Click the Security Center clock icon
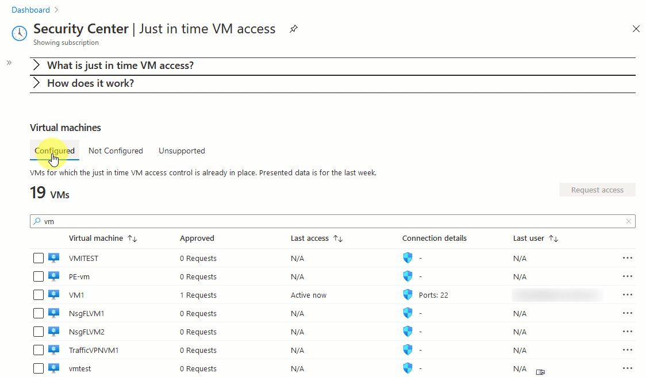646x377 pixels. click(x=20, y=33)
